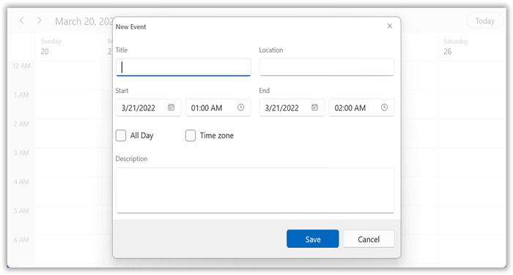Open the End time clock picker icon

[385, 107]
